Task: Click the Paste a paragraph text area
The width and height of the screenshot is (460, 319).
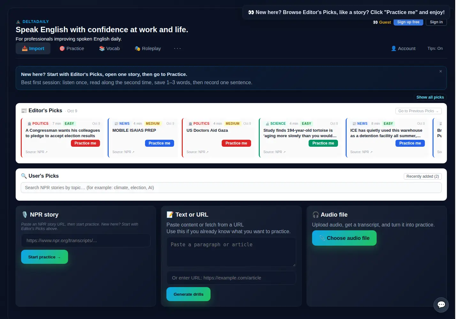Action: 231,252
